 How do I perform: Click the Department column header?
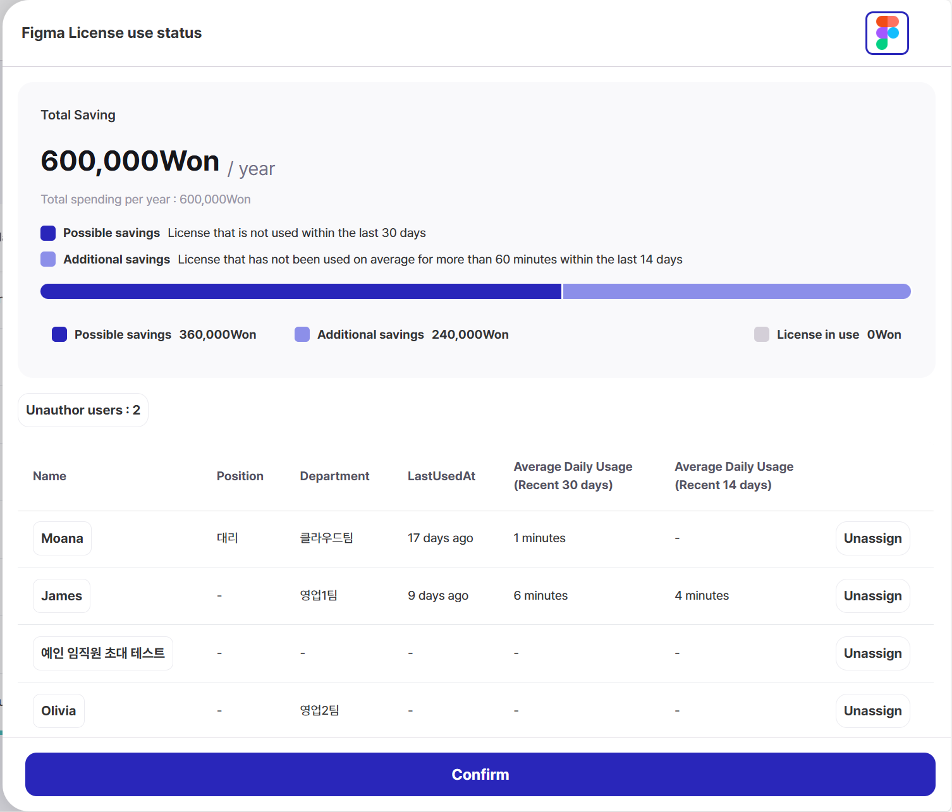(x=334, y=476)
